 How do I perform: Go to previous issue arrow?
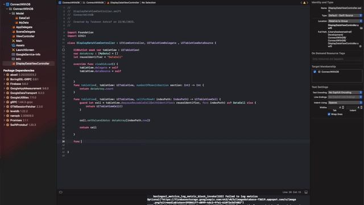point(301,2)
